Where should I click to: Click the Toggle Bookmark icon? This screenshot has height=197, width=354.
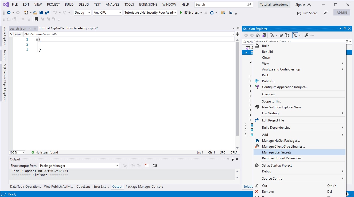(36, 19)
